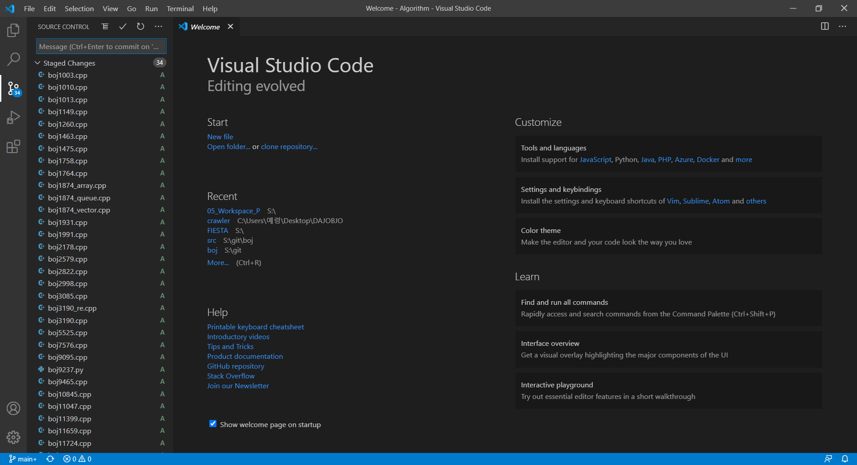This screenshot has height=465, width=857.
Task: Click the JavaScript language link
Action: [x=595, y=159]
